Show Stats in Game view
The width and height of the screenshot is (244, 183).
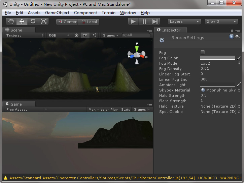126,109
